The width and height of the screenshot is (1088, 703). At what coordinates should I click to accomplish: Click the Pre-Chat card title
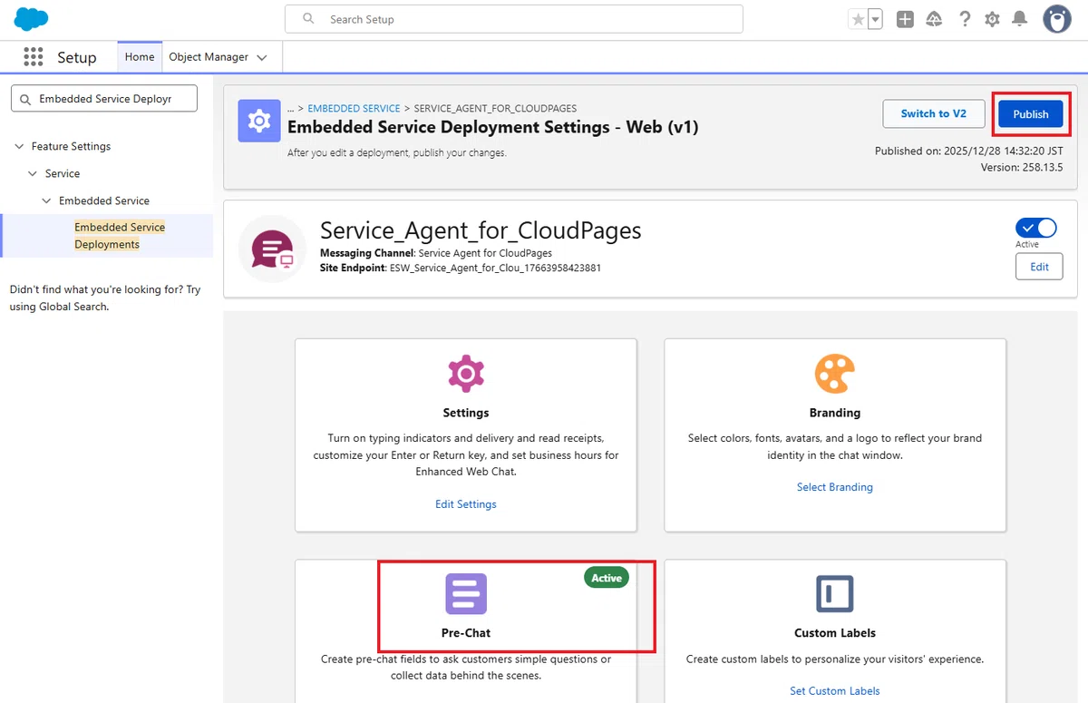tap(466, 633)
